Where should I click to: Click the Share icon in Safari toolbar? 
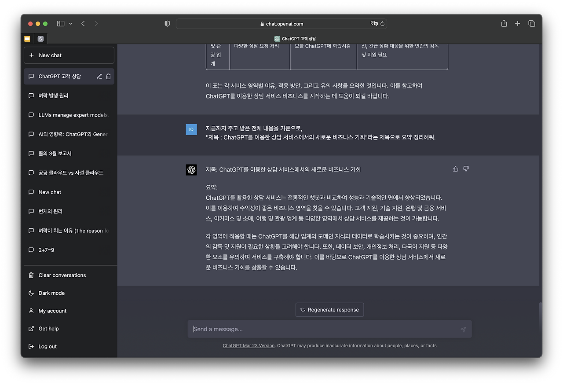pyautogui.click(x=503, y=23)
